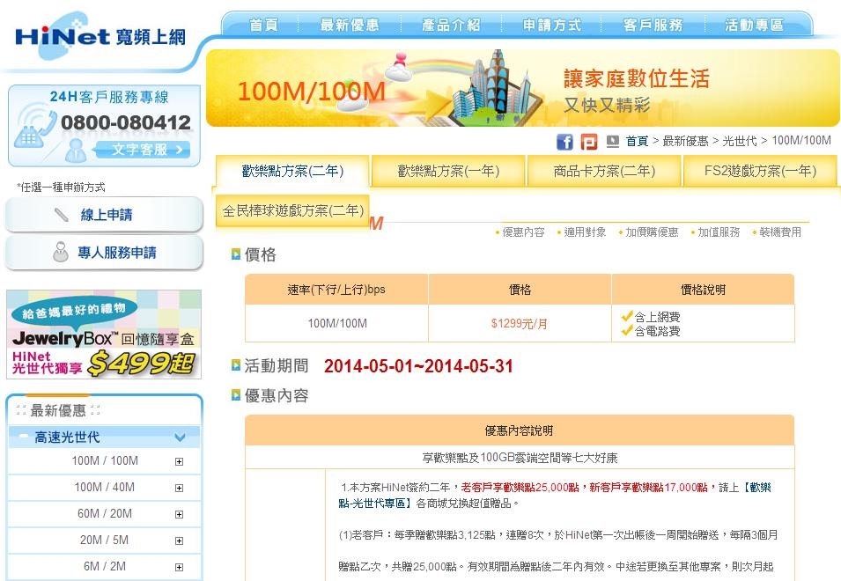Image resolution: width=841 pixels, height=581 pixels.
Task: Share page via Plurk icon
Action: coord(589,142)
